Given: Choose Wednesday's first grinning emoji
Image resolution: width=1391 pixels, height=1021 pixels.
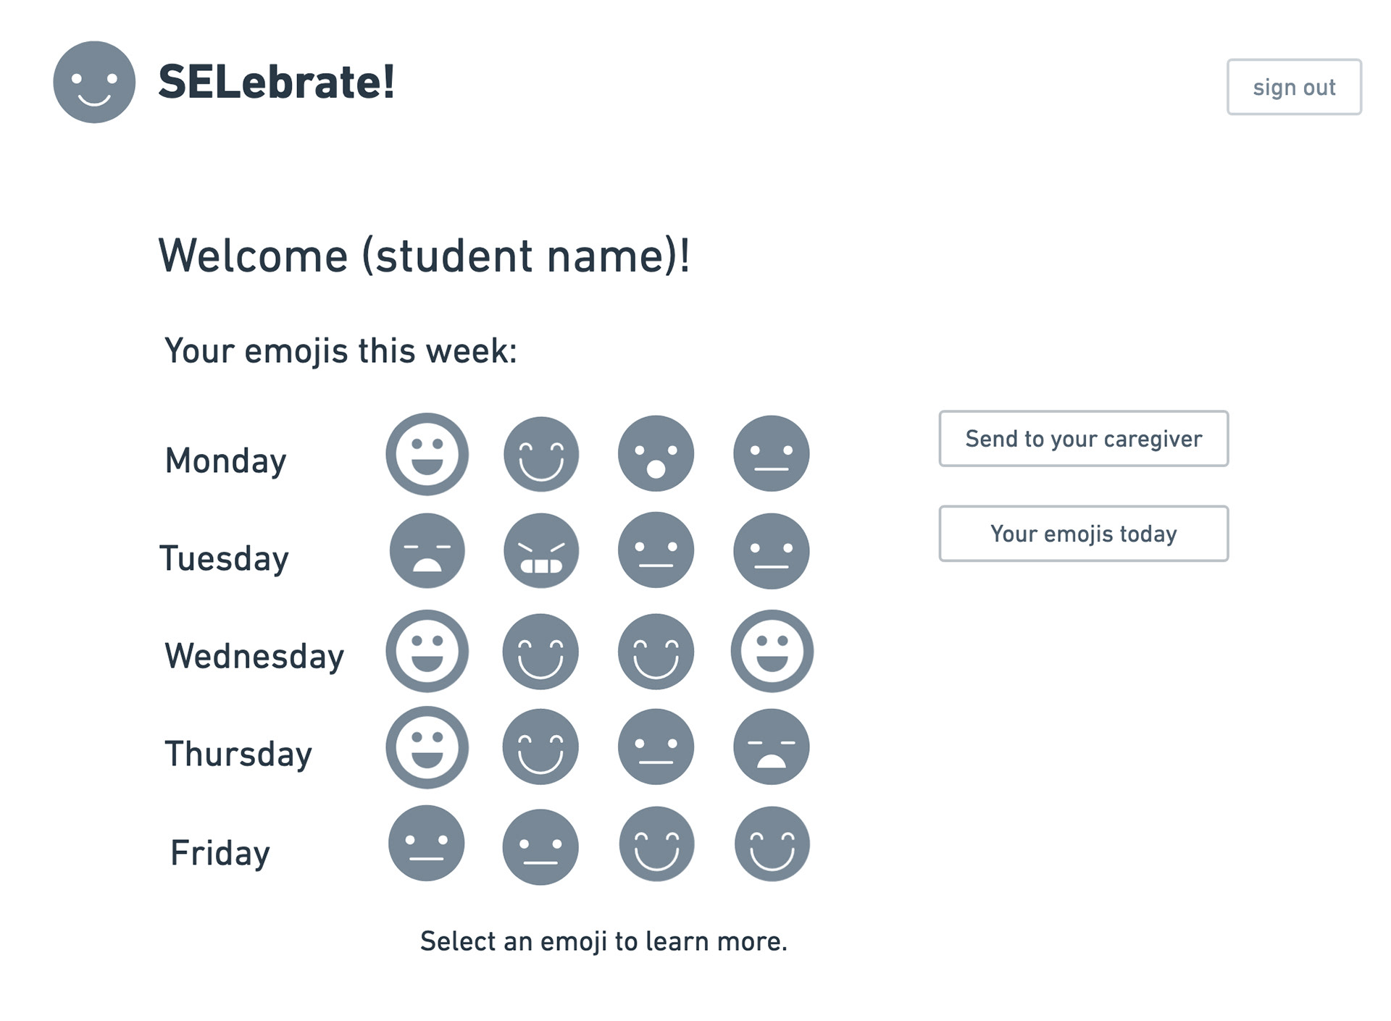Looking at the screenshot, I should click(x=427, y=651).
